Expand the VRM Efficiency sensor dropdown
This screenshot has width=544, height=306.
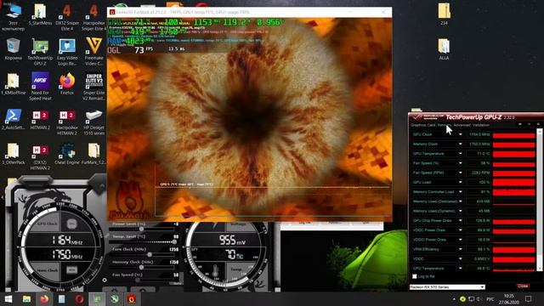pyautogui.click(x=461, y=249)
